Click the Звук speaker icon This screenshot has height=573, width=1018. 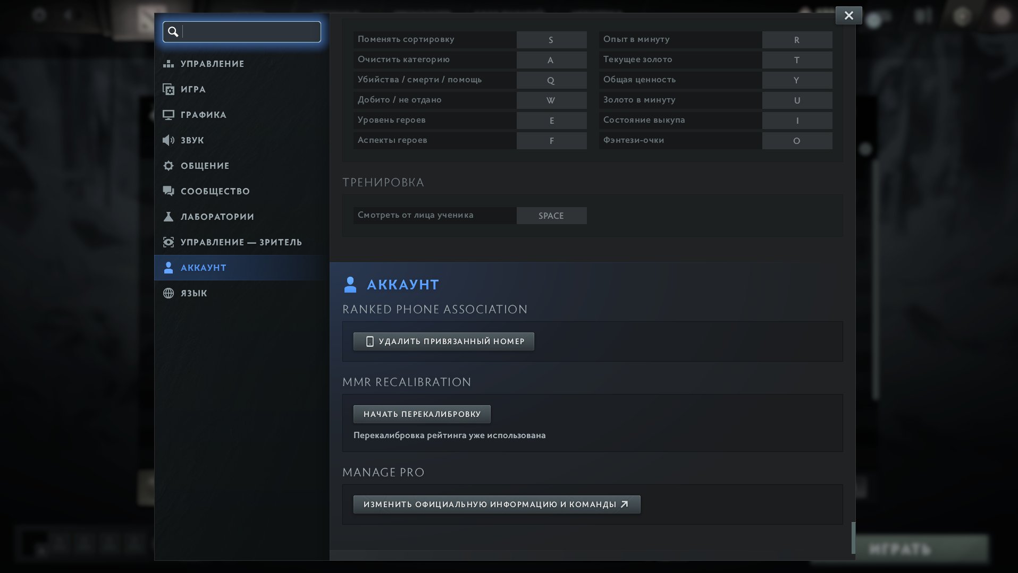(169, 140)
